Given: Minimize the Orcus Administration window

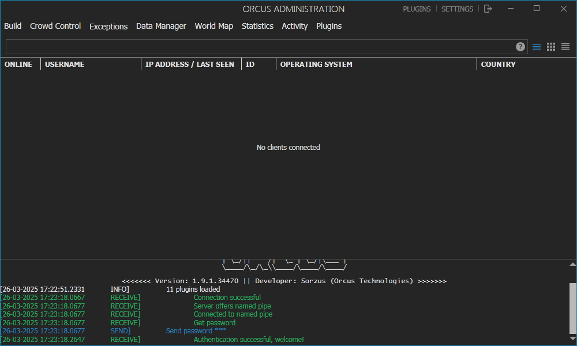Looking at the screenshot, I should [x=510, y=9].
